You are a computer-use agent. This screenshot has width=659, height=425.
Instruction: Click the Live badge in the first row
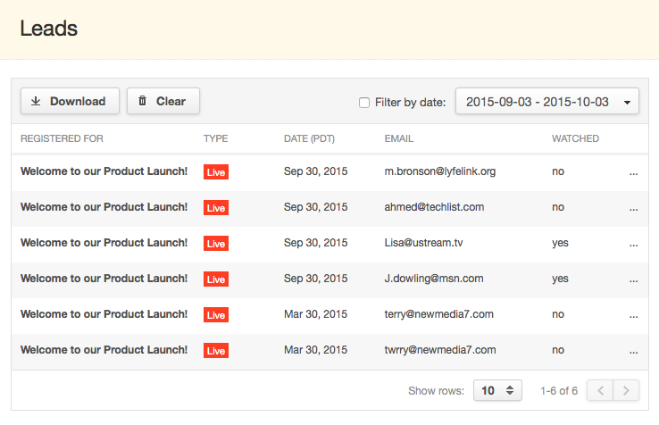click(216, 172)
